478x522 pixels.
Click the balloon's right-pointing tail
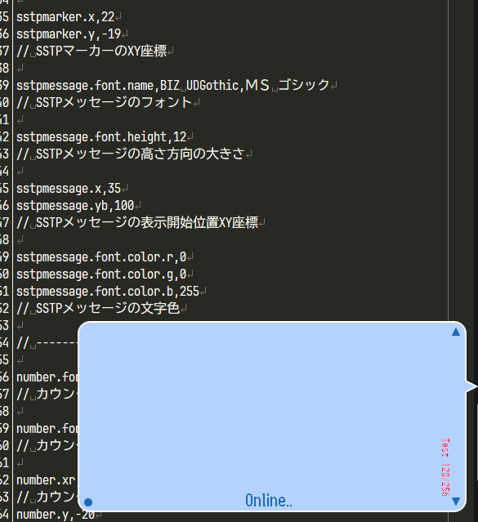coord(471,386)
